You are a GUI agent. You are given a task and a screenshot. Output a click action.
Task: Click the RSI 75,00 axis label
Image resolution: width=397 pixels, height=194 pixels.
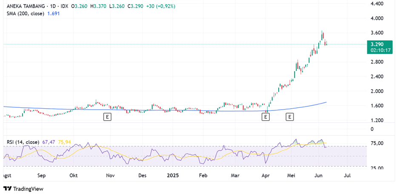point(377,143)
